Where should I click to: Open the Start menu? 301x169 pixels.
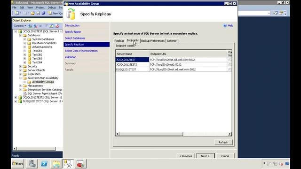17,164
